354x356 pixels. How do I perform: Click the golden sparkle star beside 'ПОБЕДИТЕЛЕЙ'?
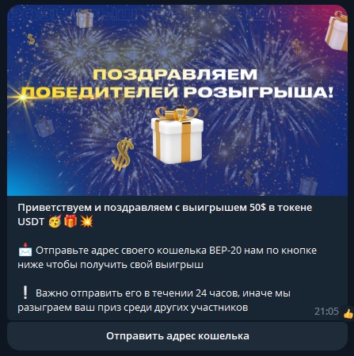tap(22, 98)
